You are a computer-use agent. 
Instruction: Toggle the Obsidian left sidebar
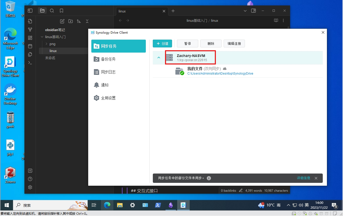pyautogui.click(x=30, y=11)
